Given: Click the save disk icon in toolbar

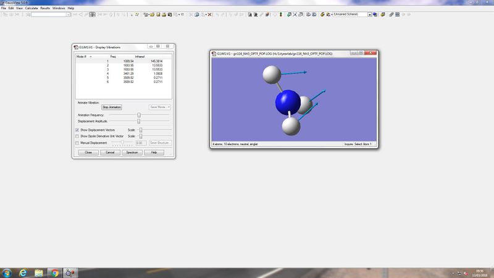Looking at the screenshot, I should (158, 14).
